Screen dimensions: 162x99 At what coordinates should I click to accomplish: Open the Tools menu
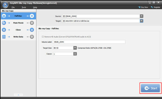24,8
